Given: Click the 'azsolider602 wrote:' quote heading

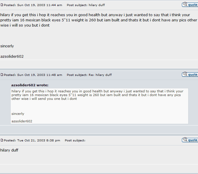Looking at the screenshot, I should pyautogui.click(x=30, y=85).
